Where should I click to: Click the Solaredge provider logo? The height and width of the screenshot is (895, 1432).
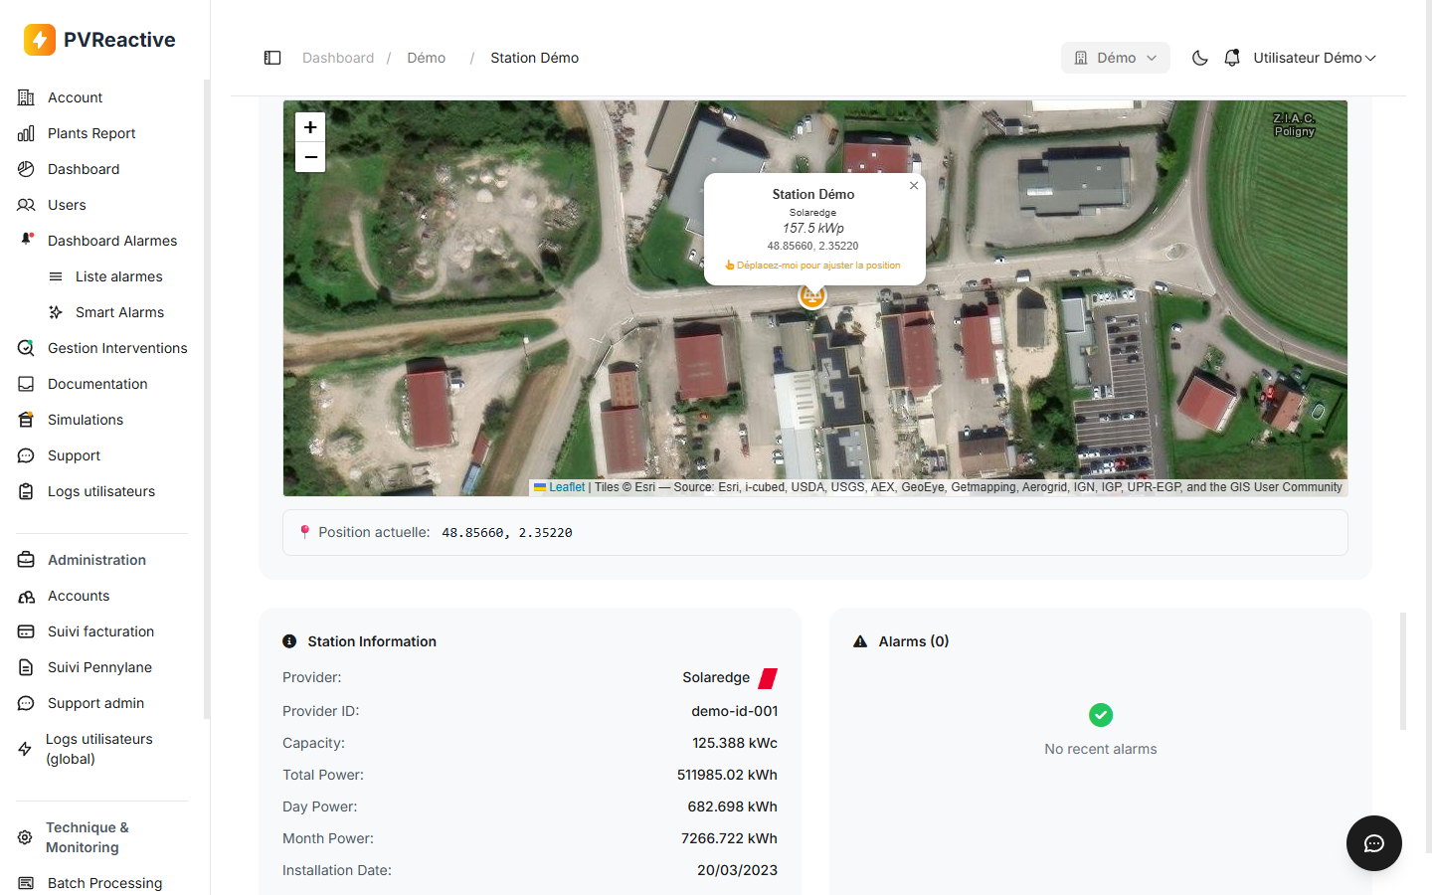(x=768, y=678)
